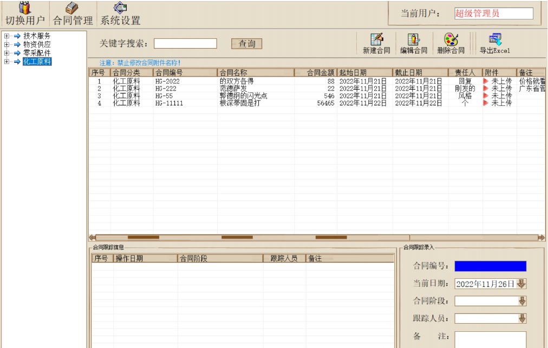Select the blue 合同编号 field
This screenshot has width=548, height=348.
(x=490, y=266)
